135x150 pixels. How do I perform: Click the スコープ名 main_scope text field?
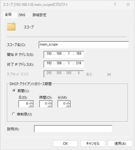point(84,45)
